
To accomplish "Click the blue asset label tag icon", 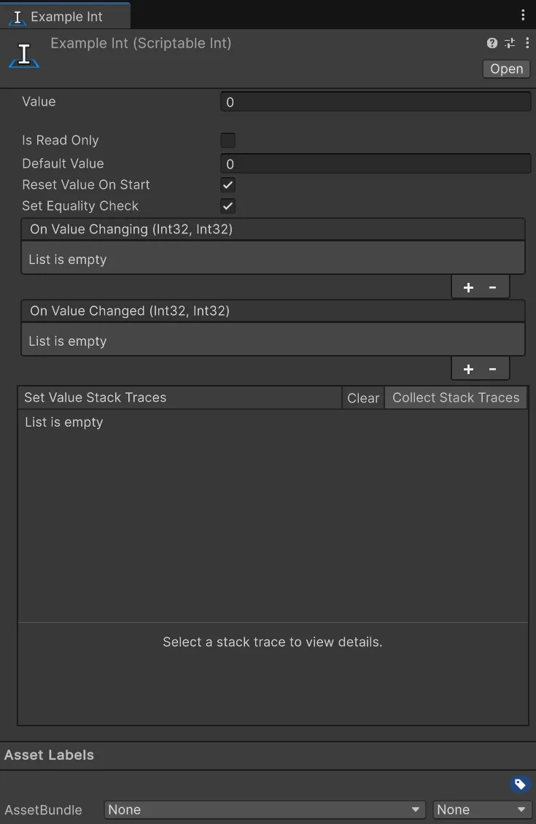I will [520, 784].
